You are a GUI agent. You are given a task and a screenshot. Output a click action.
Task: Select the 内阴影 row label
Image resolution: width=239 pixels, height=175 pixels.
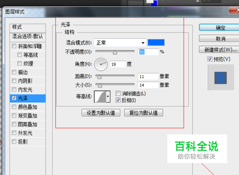pos(25,81)
